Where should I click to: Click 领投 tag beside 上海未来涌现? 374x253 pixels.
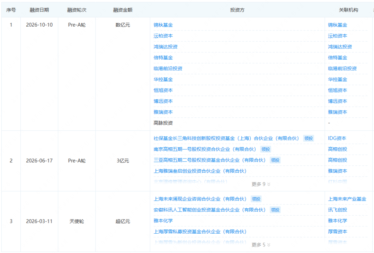[256, 199]
